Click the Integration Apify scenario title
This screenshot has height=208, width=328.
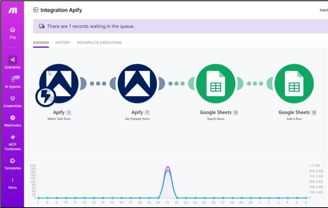click(x=61, y=10)
